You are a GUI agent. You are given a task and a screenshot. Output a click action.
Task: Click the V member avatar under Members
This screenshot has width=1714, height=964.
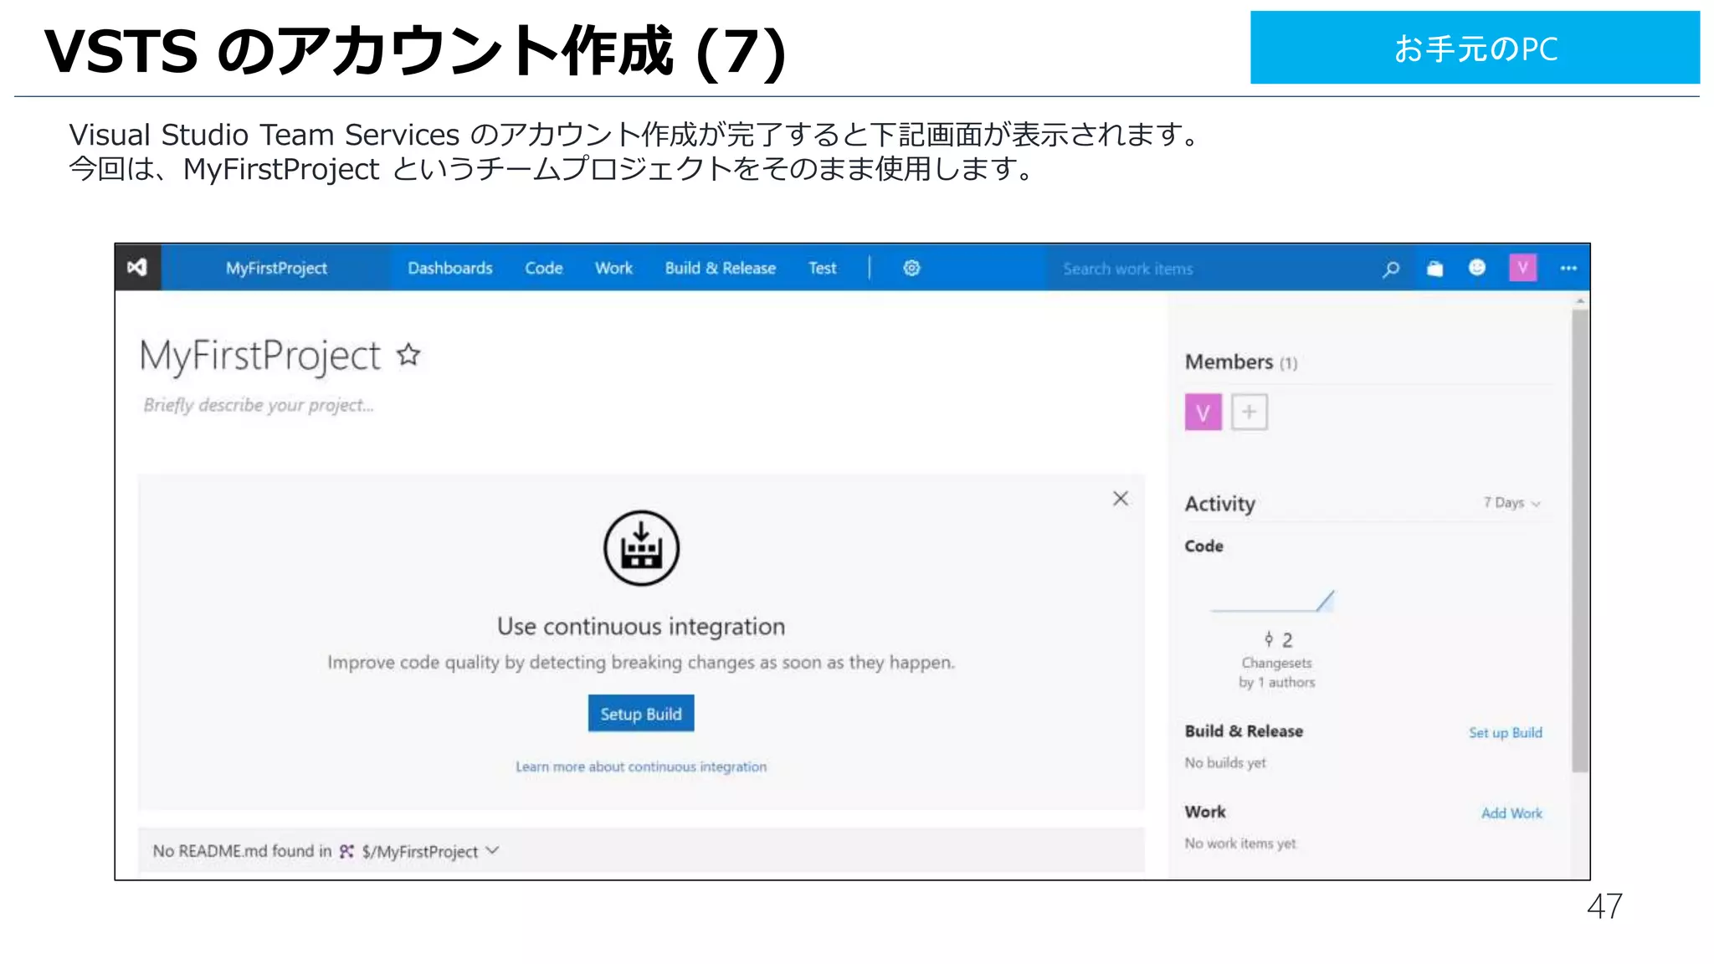click(1203, 413)
